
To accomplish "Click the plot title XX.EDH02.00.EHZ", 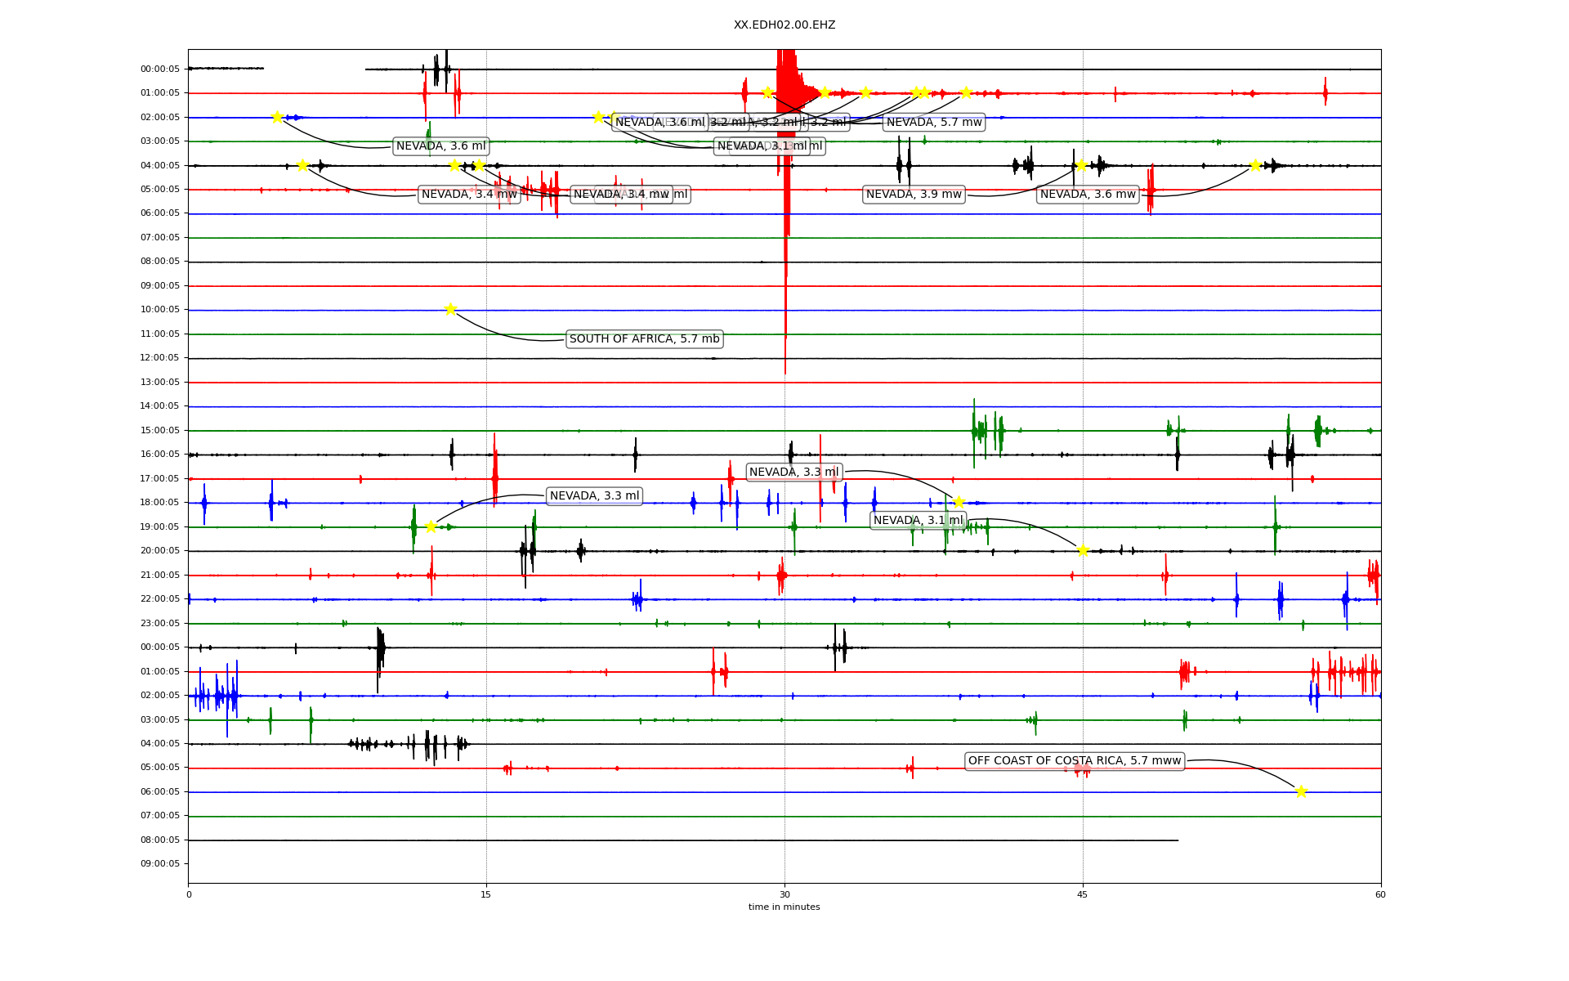I will 784,25.
